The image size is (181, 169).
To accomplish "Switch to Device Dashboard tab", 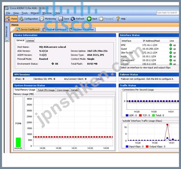I will [x=28, y=29].
